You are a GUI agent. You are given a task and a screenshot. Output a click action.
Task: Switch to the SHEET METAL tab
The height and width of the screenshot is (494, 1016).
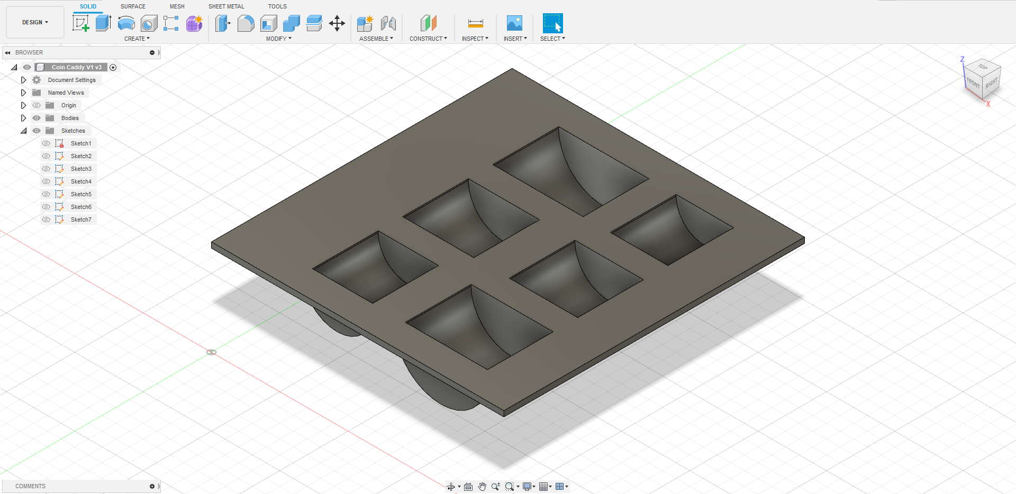point(226,6)
